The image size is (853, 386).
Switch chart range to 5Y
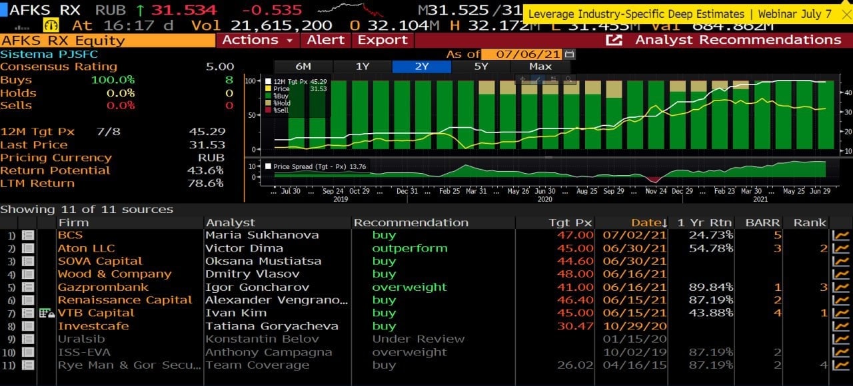(481, 67)
